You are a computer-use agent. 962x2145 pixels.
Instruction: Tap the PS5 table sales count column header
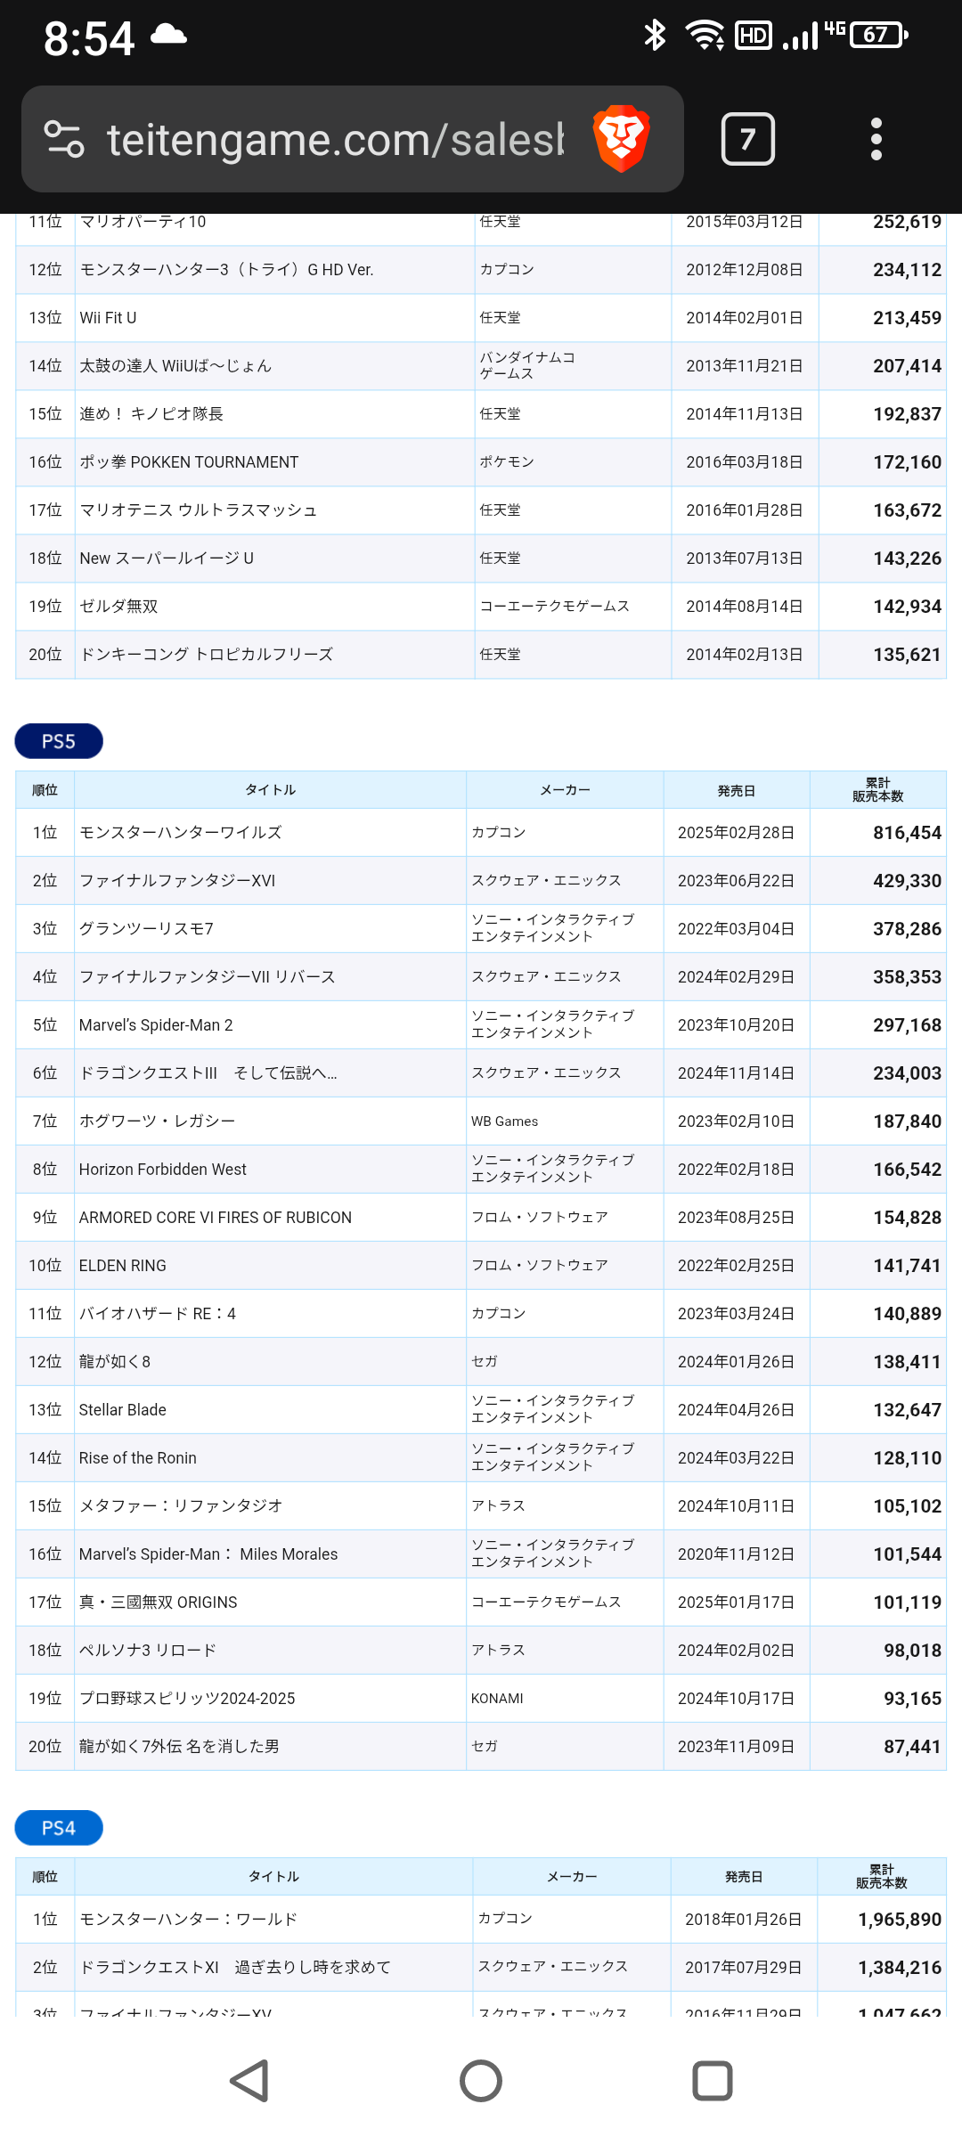point(877,790)
